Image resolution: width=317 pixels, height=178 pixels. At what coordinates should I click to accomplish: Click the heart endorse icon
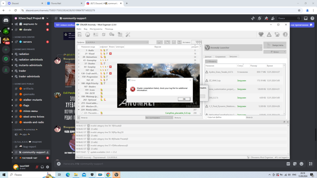pyautogui.click(x=261, y=35)
